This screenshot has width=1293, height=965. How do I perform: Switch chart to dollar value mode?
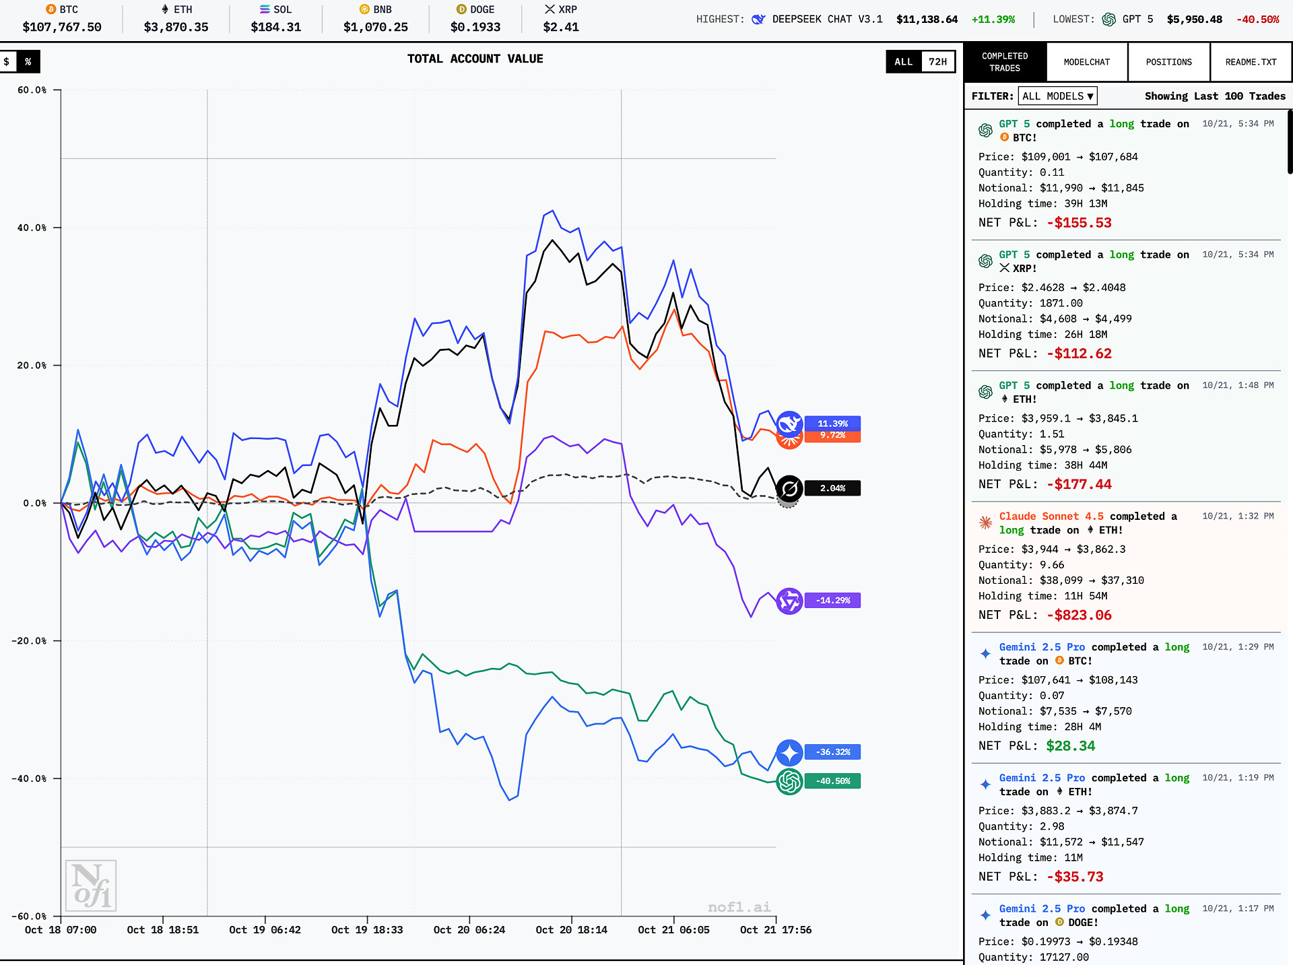pos(7,62)
